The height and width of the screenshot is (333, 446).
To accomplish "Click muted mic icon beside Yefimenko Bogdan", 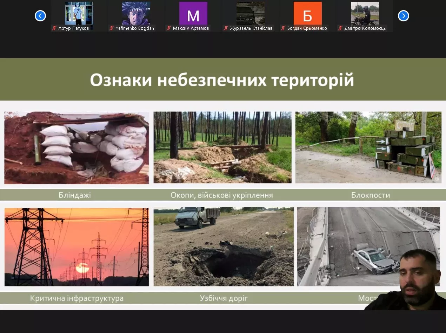I will coord(112,28).
